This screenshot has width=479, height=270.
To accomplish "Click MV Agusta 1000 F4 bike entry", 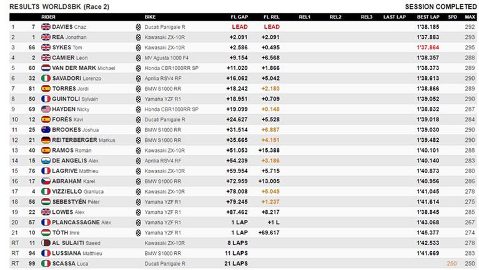I will coord(167,57).
